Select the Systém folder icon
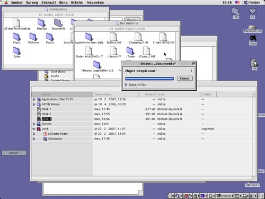The image size is (265, 199). point(39,124)
